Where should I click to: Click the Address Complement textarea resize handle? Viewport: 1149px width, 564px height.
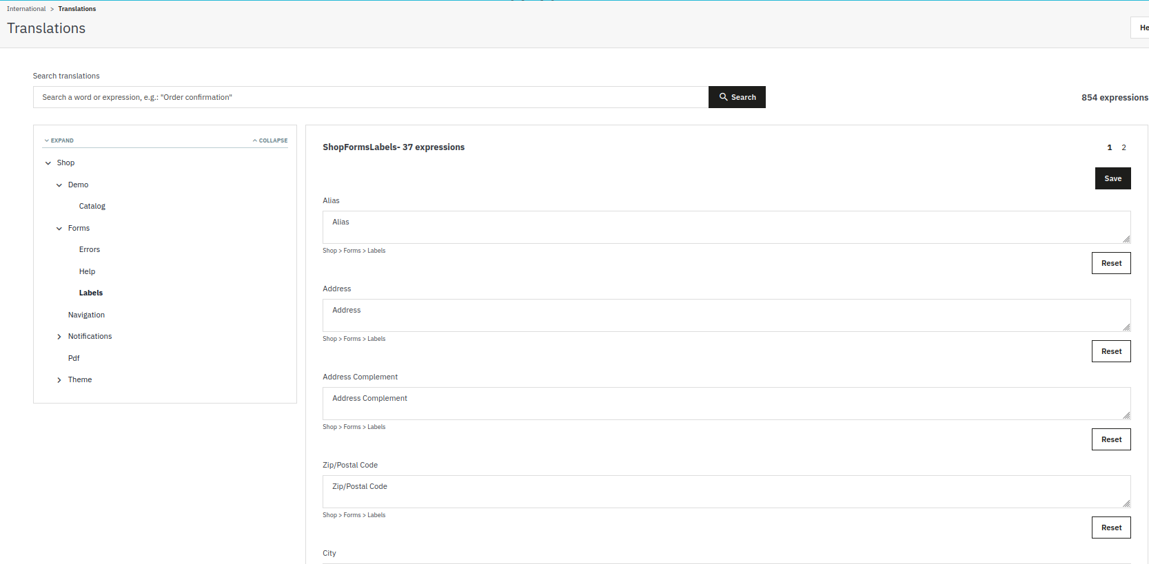pos(1126,415)
